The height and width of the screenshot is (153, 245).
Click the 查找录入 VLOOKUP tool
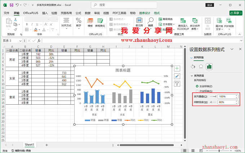[x=183, y=24]
